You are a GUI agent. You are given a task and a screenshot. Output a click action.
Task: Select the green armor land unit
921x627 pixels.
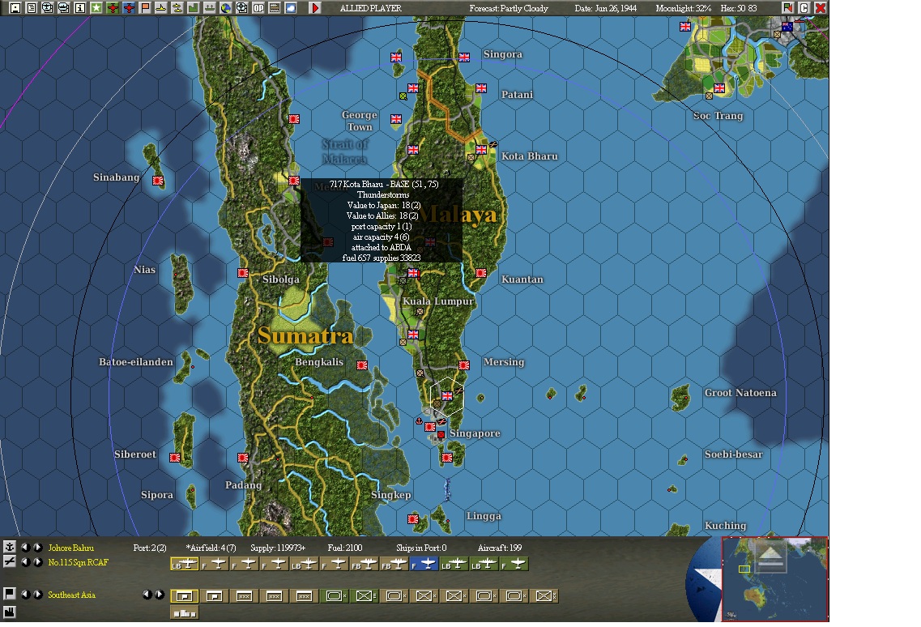click(x=334, y=596)
